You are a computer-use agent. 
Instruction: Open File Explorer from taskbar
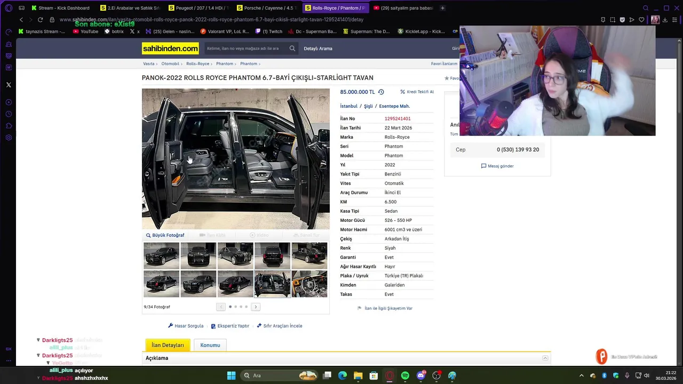coord(358,375)
